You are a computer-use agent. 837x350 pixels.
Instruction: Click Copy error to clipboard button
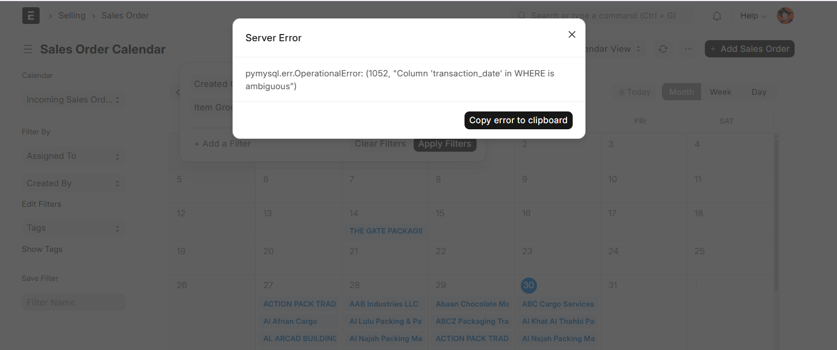pos(518,120)
